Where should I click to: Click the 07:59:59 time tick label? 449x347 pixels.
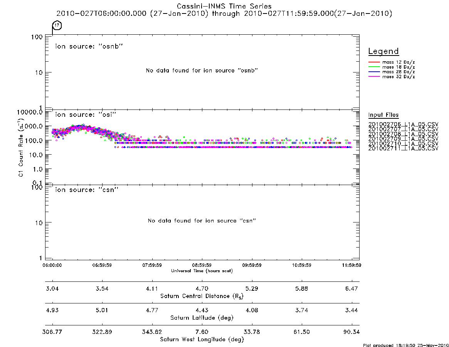(152, 265)
